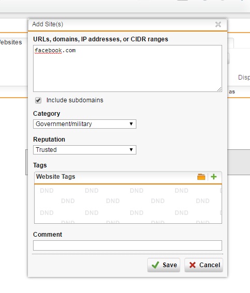The width and height of the screenshot is (250, 293).
Task: Click the Save button label
Action: 169,265
